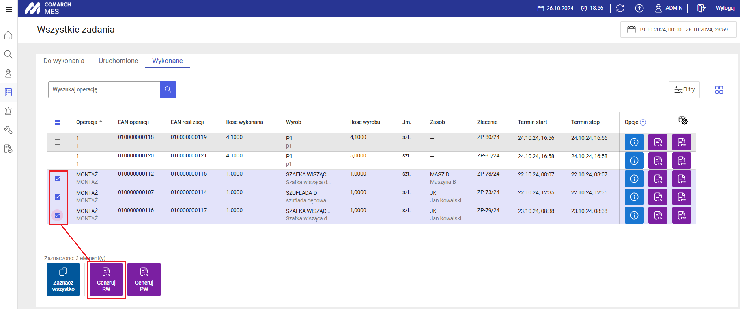
Task: Click the Ilość wykonana column header
Action: [x=245, y=122]
